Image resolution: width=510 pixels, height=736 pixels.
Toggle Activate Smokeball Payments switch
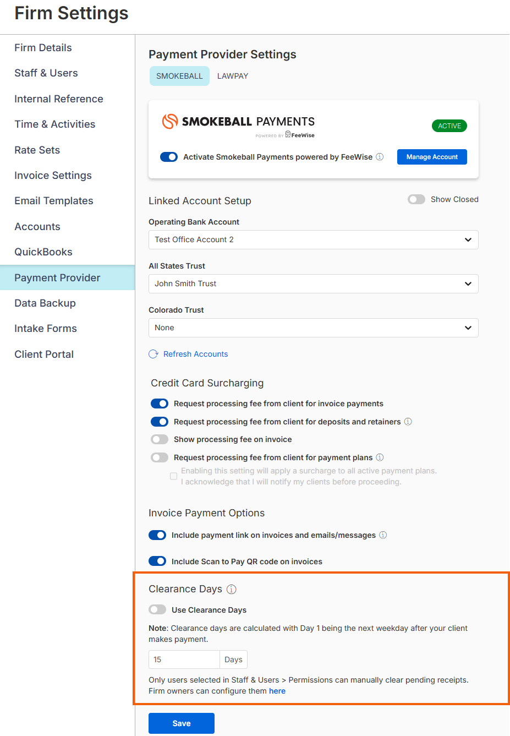pos(169,157)
